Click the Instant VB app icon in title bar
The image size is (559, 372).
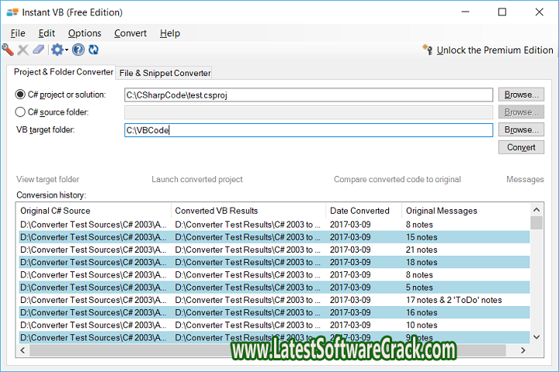tap(12, 12)
